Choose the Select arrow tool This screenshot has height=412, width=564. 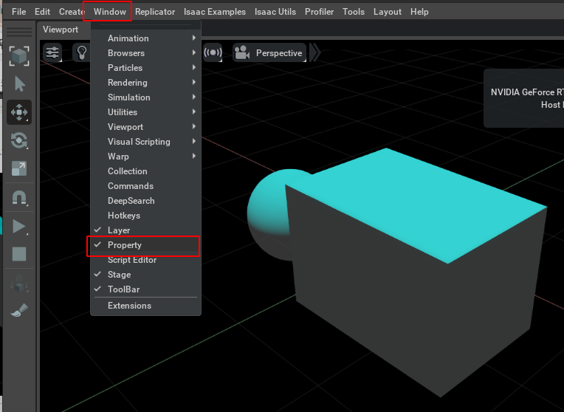coord(20,84)
